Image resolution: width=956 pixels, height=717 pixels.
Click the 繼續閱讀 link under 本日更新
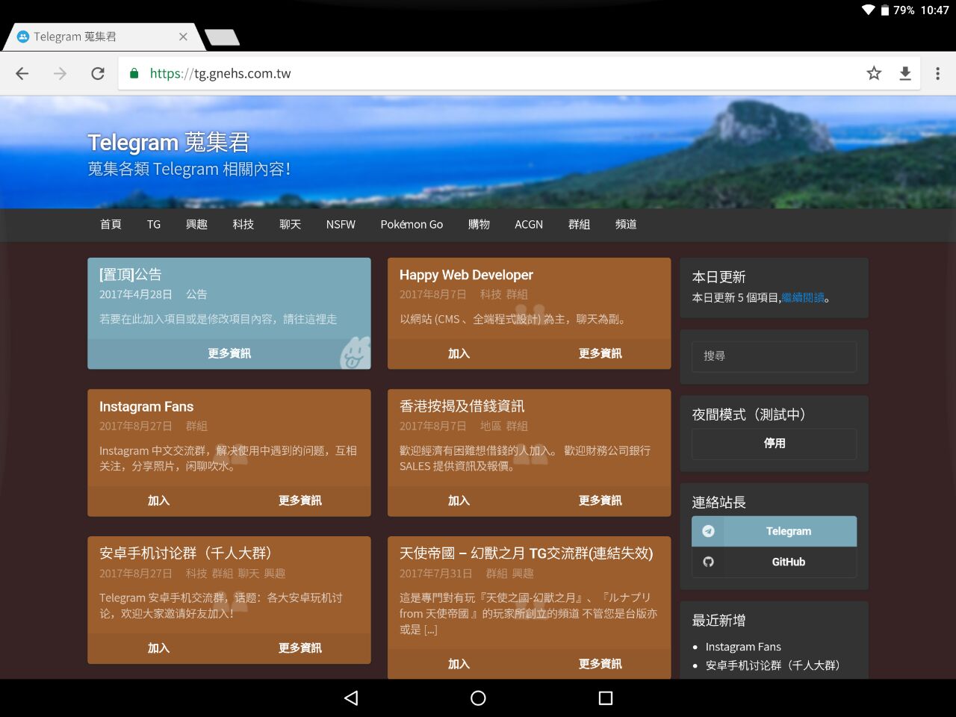pyautogui.click(x=803, y=297)
